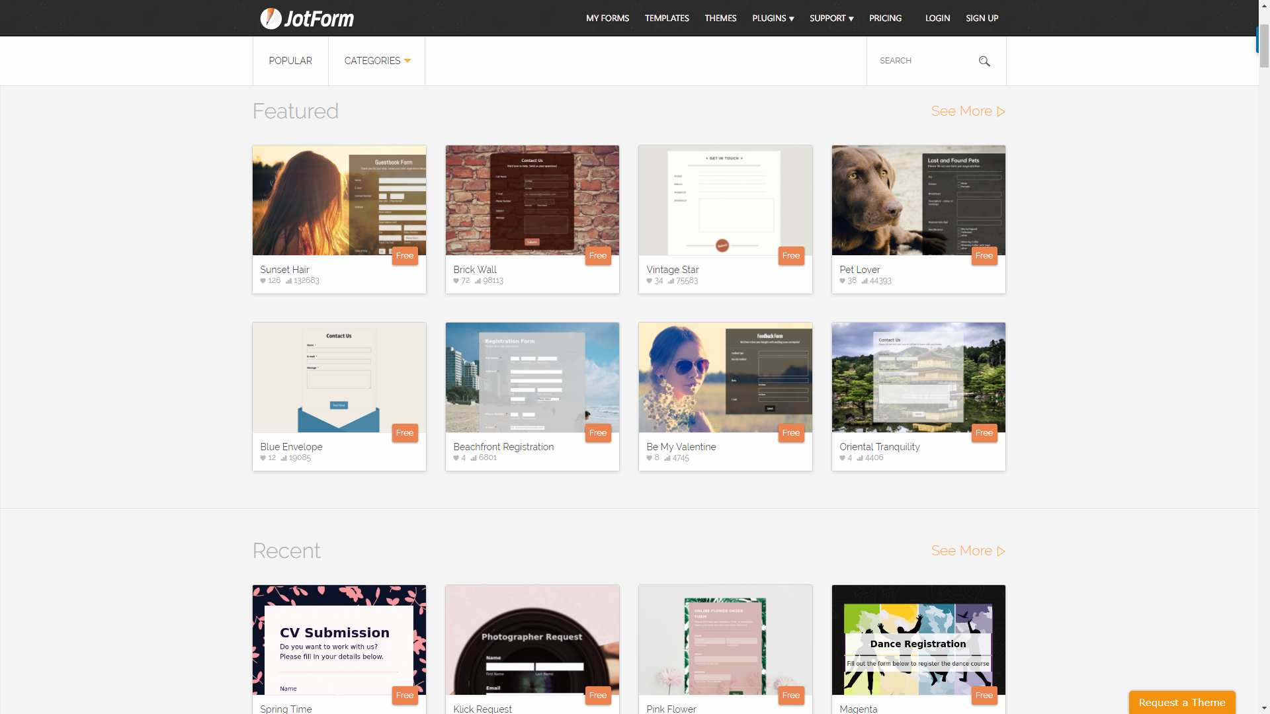Click the usage bars icon on Sunset Hair

tap(289, 281)
